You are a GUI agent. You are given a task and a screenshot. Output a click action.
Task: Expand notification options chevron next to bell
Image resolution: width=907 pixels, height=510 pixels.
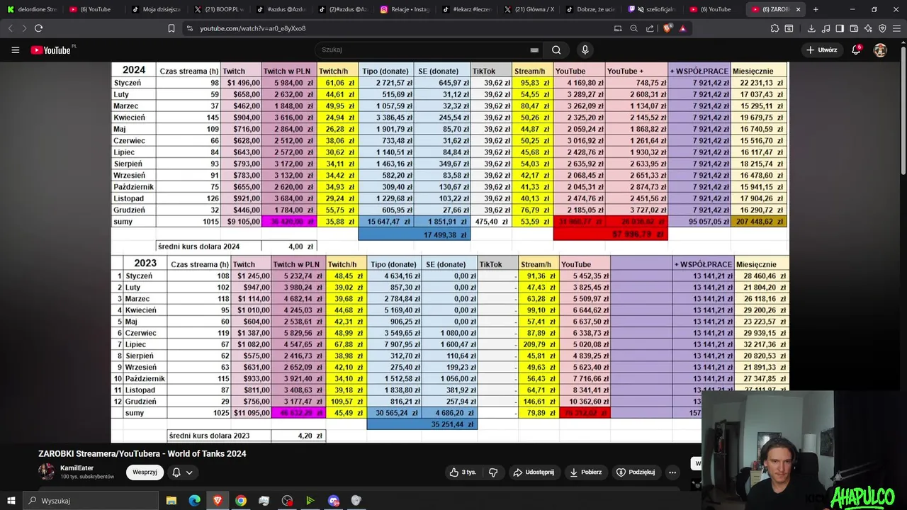coord(189,472)
